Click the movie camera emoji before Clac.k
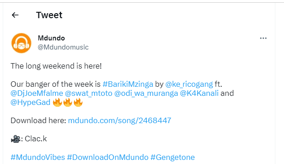The image size is (284, 164). coord(15,139)
